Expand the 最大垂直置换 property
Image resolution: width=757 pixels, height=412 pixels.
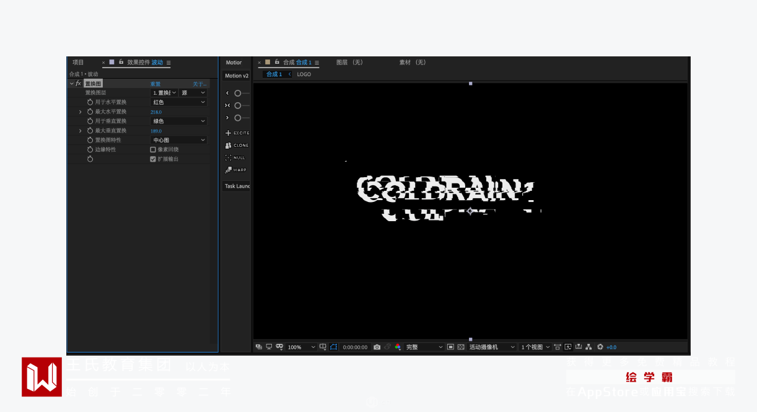pos(80,131)
